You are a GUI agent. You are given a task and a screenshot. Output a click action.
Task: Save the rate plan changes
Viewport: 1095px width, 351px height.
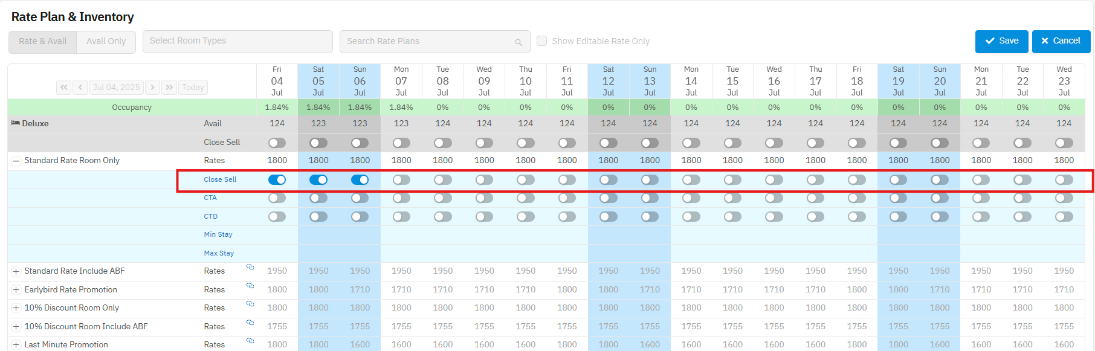(x=1001, y=41)
